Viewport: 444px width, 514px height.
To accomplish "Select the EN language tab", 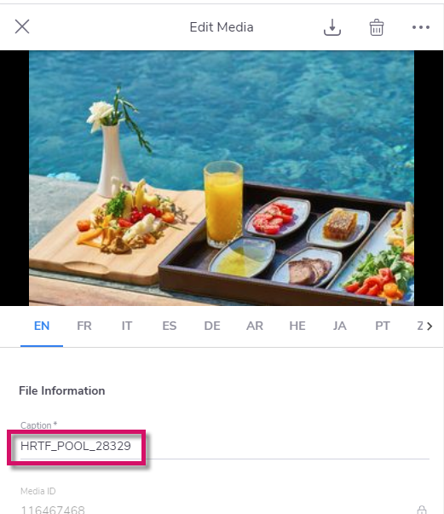I will click(x=42, y=326).
